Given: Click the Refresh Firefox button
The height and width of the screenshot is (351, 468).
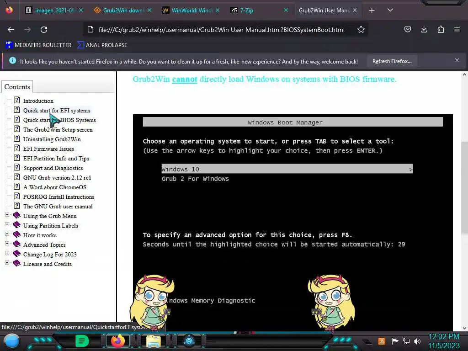Looking at the screenshot, I should (392, 61).
